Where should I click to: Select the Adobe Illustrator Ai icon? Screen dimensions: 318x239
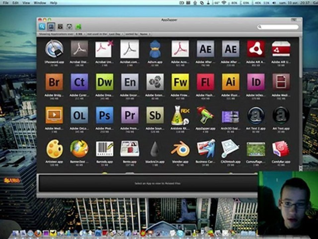click(x=231, y=82)
